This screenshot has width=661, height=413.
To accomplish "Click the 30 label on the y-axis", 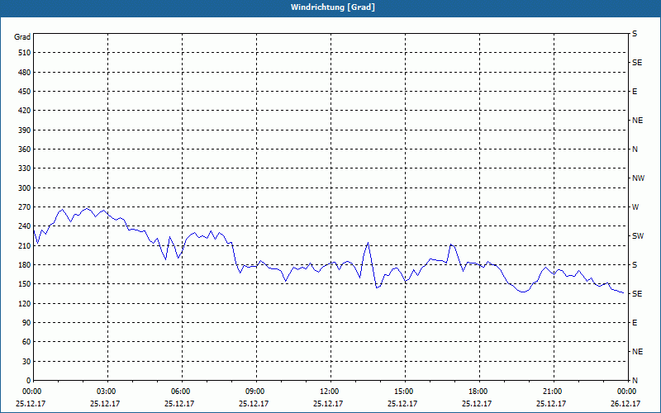I will tap(26, 361).
